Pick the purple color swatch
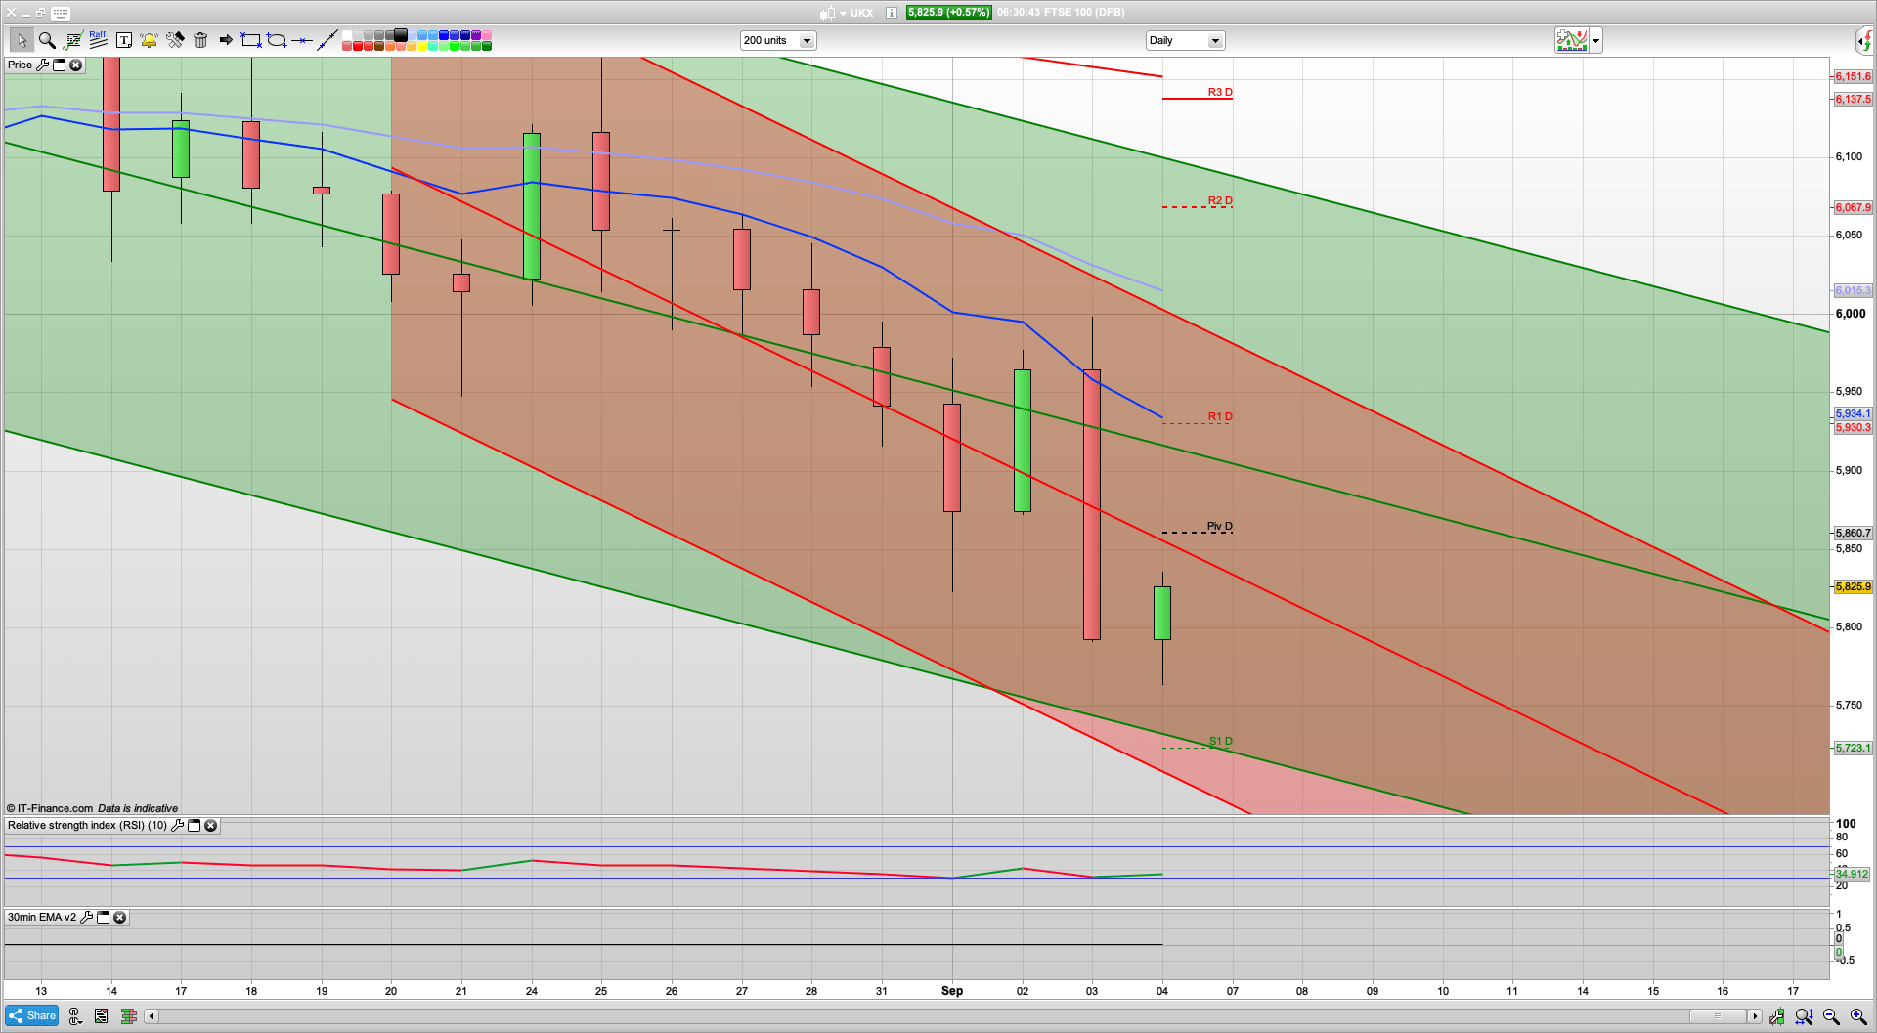Viewport: 1877px width, 1033px height. [476, 35]
